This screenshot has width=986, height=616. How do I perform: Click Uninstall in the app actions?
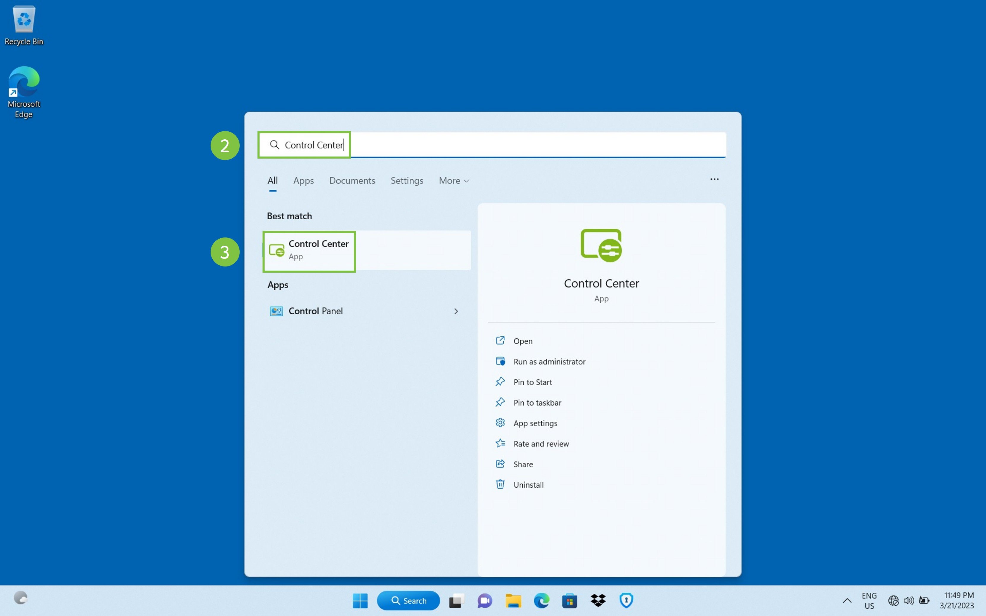[x=528, y=484]
